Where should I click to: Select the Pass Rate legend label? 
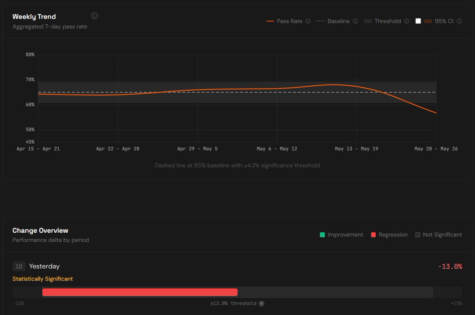click(290, 21)
